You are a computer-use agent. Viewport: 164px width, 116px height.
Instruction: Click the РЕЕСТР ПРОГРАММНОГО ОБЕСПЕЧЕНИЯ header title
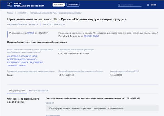tap(29, 5)
